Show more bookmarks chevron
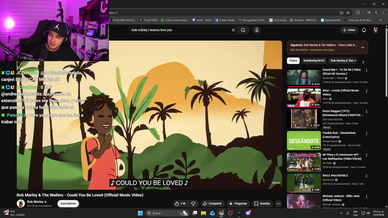388x218 pixels. point(380,20)
